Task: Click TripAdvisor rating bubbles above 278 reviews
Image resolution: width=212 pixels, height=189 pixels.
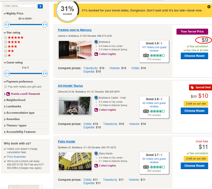Action: click(x=158, y=56)
